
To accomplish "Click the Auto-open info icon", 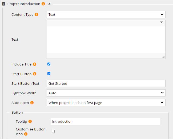I will [32, 103].
